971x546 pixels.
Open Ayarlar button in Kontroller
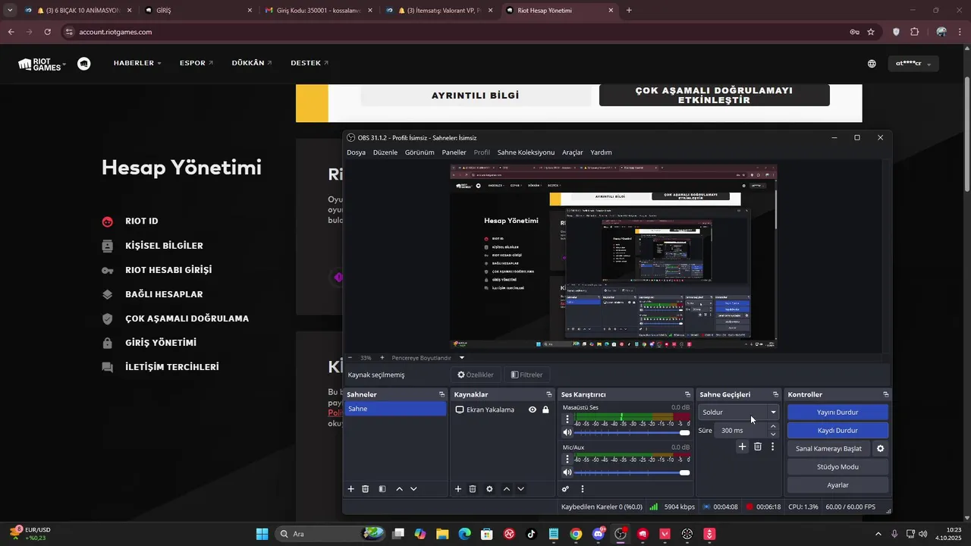(x=837, y=485)
